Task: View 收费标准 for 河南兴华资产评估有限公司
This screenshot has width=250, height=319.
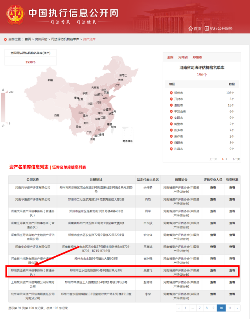Action: click(232, 188)
